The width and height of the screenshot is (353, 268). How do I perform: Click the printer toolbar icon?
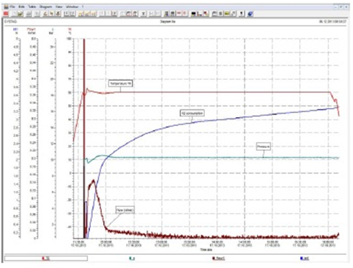(29, 14)
